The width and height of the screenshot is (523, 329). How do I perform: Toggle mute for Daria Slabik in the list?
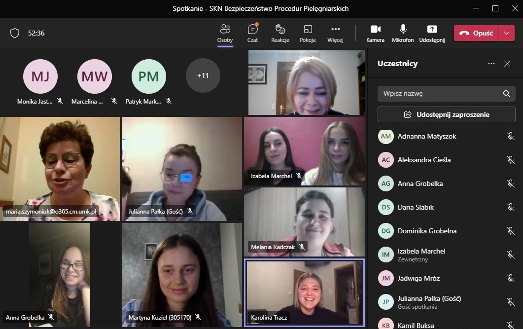tap(511, 207)
